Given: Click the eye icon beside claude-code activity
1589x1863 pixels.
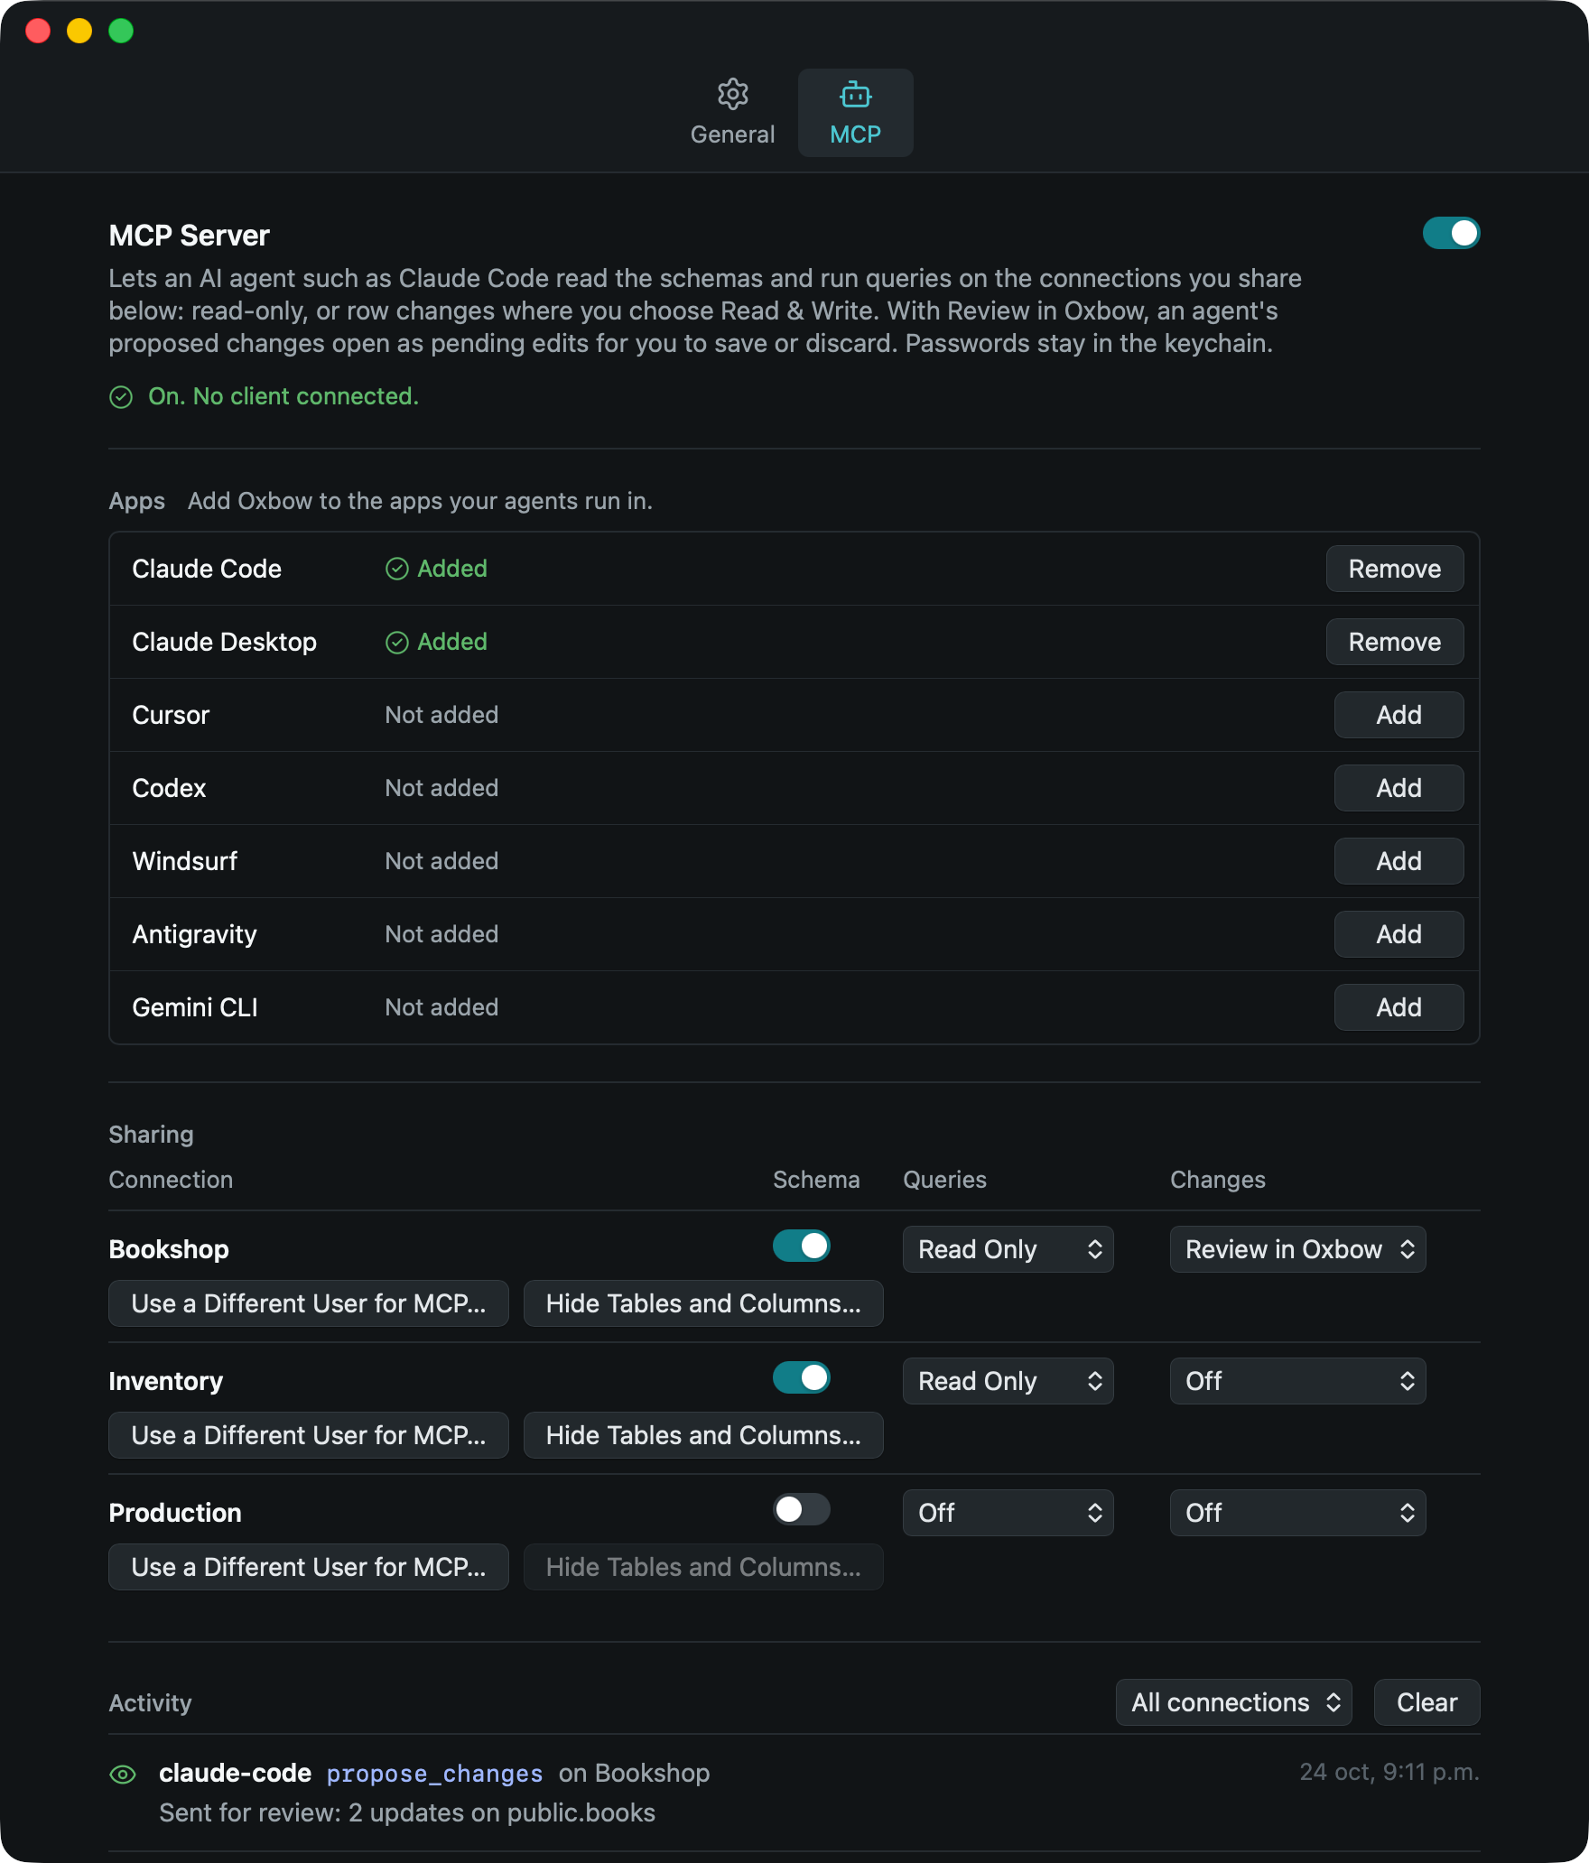Looking at the screenshot, I should (x=123, y=1775).
